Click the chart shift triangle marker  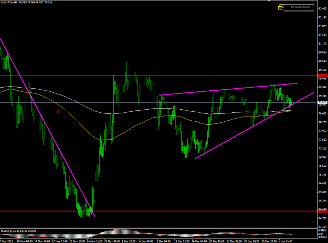click(x=269, y=1)
